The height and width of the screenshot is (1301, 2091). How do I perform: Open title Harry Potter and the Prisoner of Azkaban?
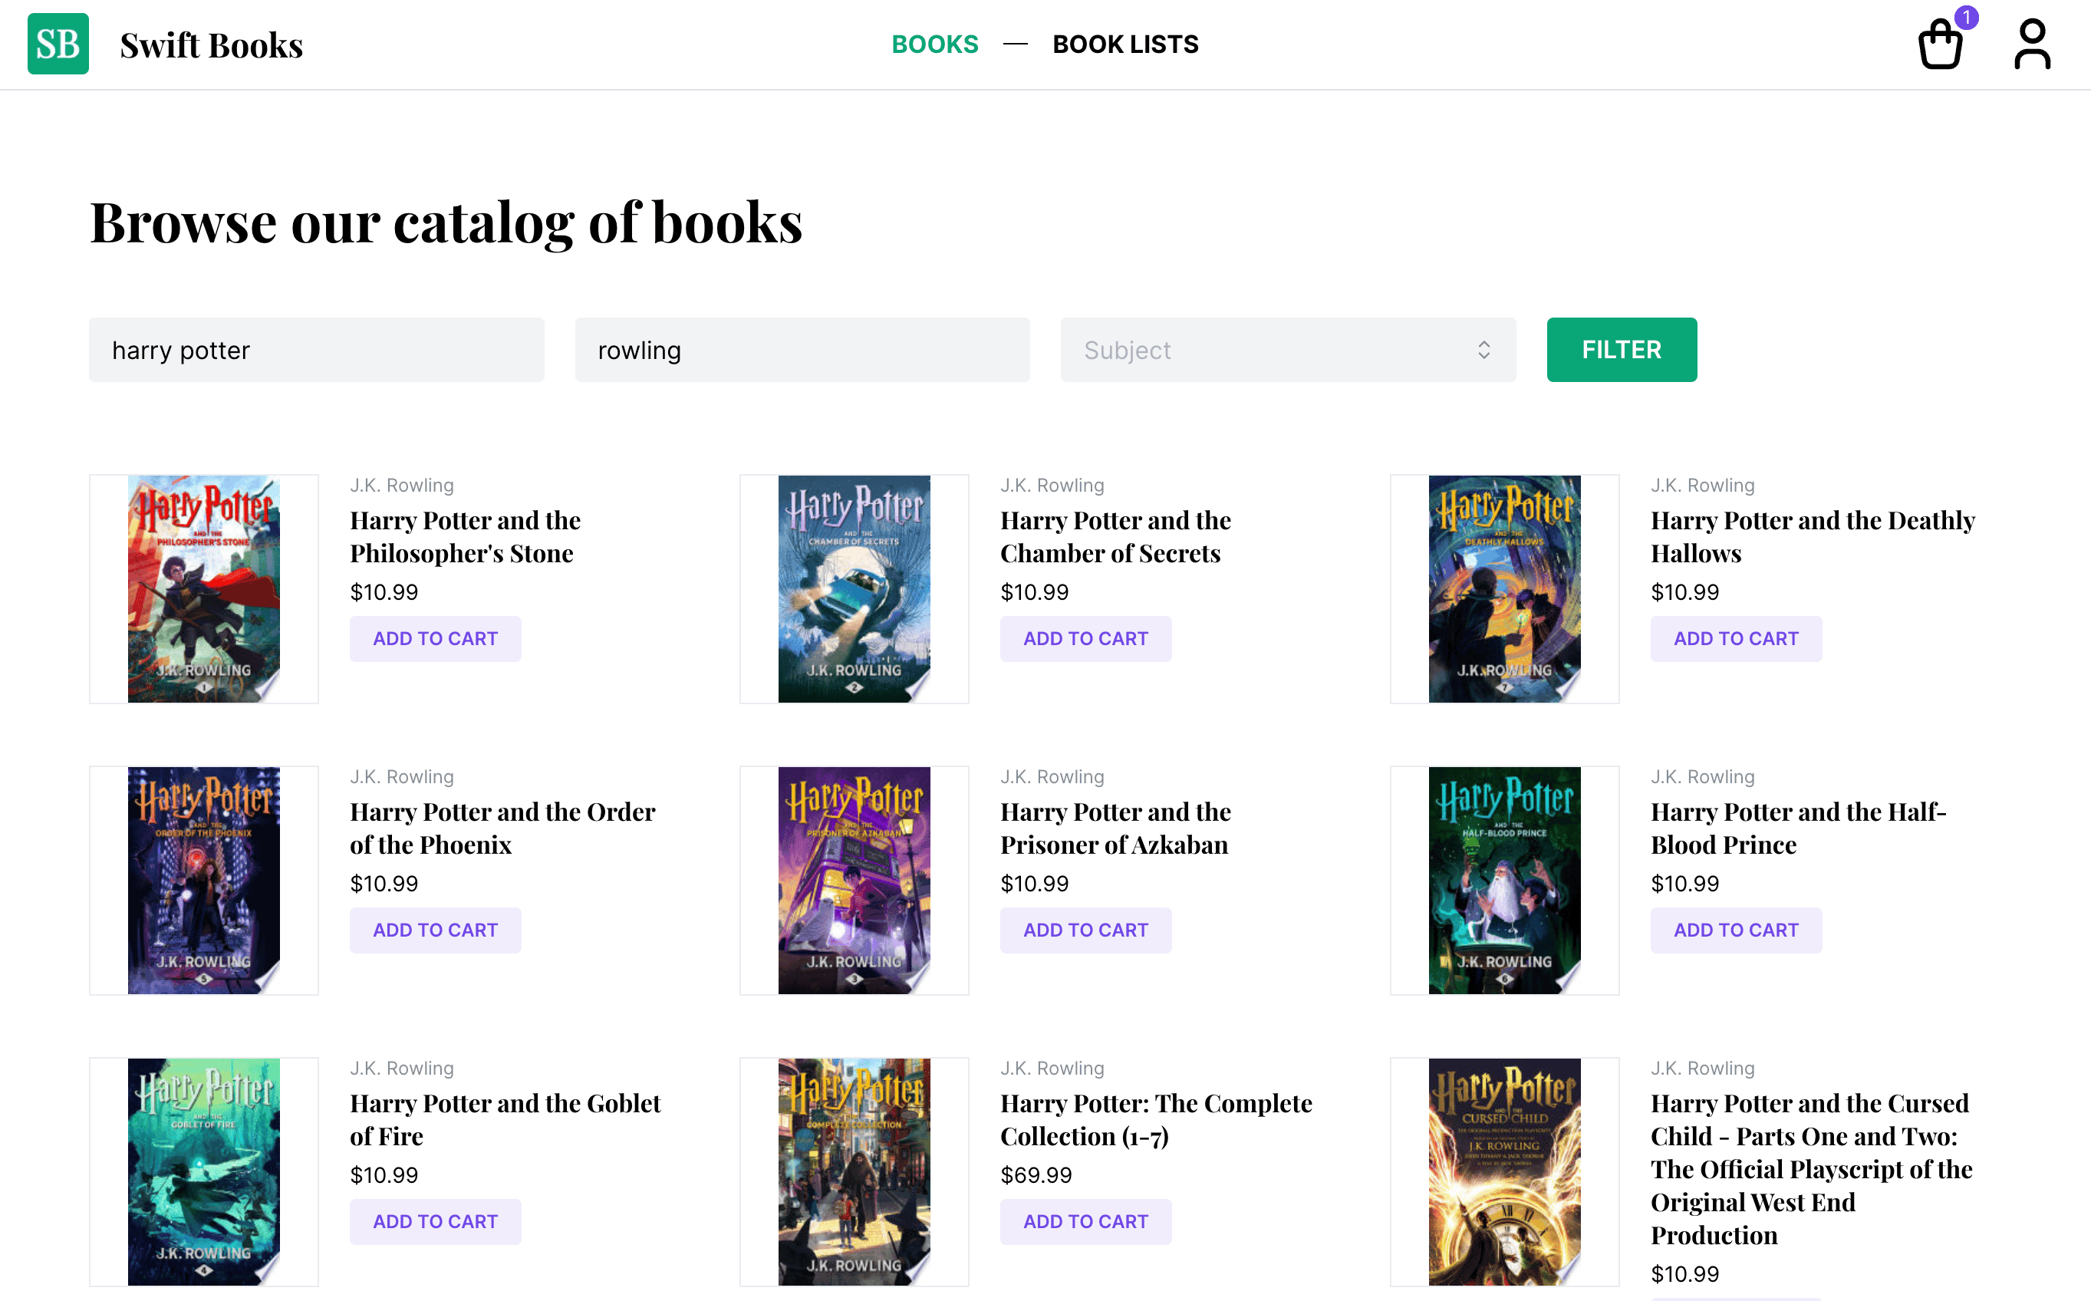point(1115,828)
